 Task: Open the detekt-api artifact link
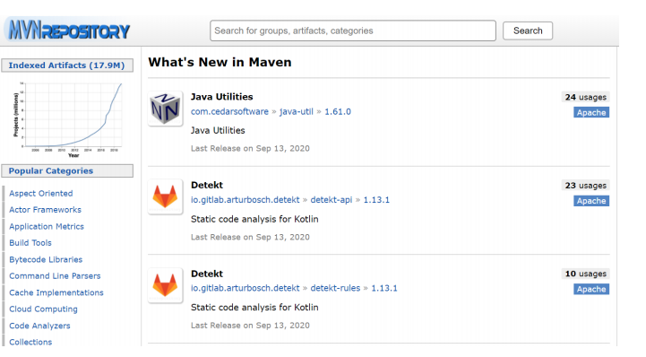coord(332,199)
